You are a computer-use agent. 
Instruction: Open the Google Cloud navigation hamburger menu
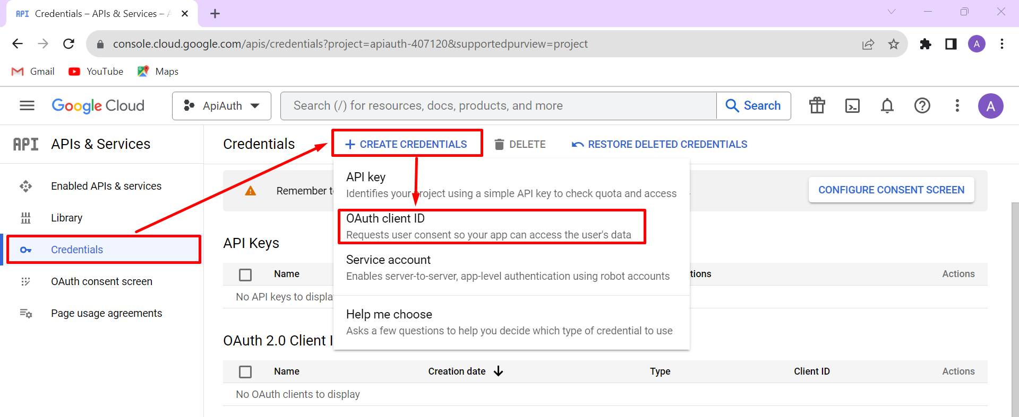coord(27,106)
